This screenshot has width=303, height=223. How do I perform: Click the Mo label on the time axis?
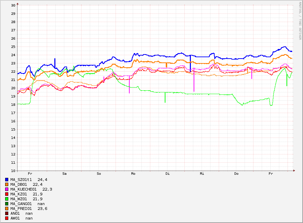click(x=133, y=174)
